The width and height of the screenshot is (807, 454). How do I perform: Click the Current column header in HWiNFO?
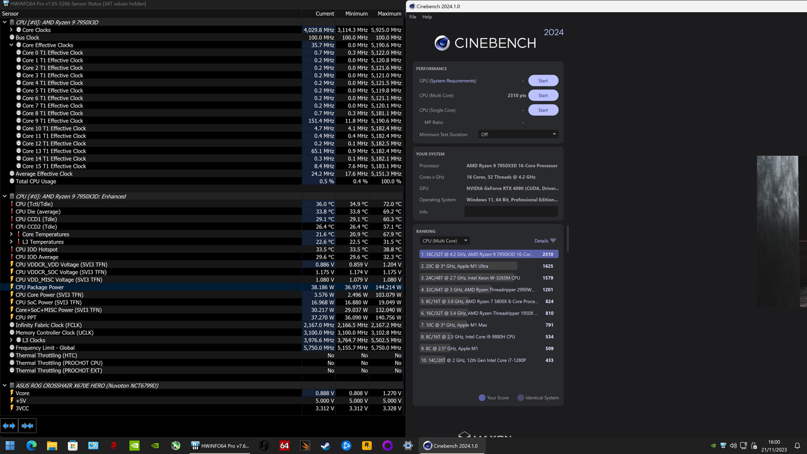(318, 13)
